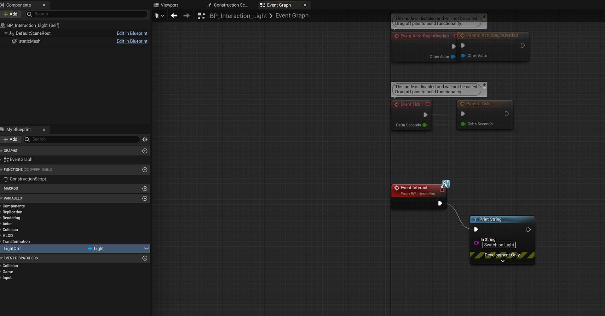Screen dimensions: 605x316
Task: Add a new macro with plus icon
Action: pos(145,189)
